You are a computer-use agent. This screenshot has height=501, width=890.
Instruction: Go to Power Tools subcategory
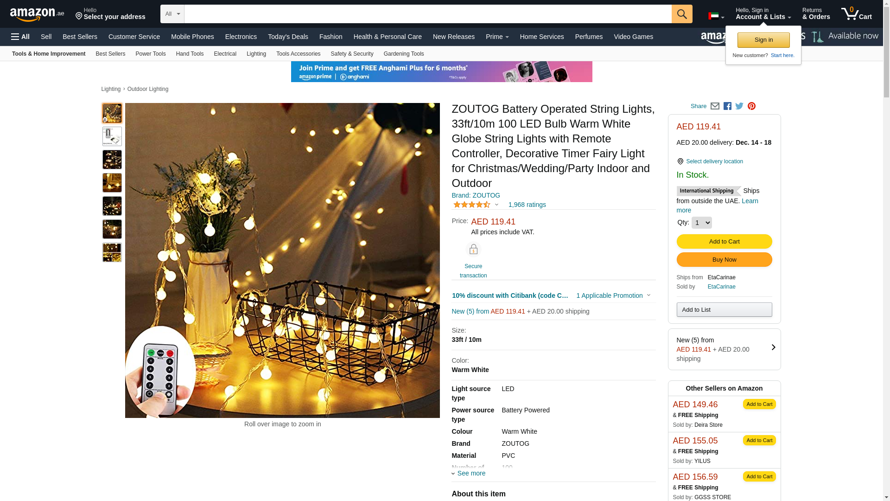pos(150,54)
